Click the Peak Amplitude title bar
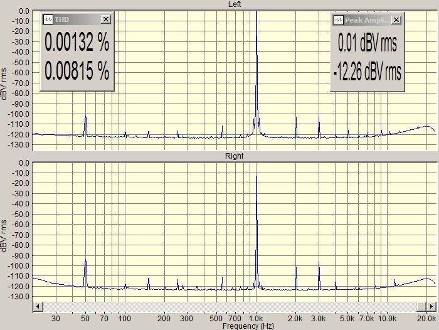Viewport: 439px width, 330px height. point(368,20)
